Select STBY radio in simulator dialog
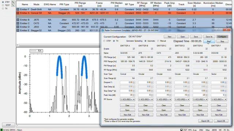Image resolution: width=234 pixels, height=131 pixels. [104, 41]
